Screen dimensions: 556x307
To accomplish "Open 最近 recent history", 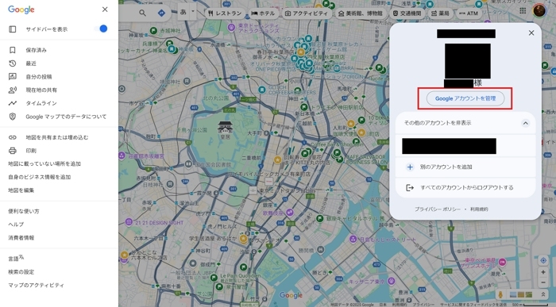I will pos(31,63).
